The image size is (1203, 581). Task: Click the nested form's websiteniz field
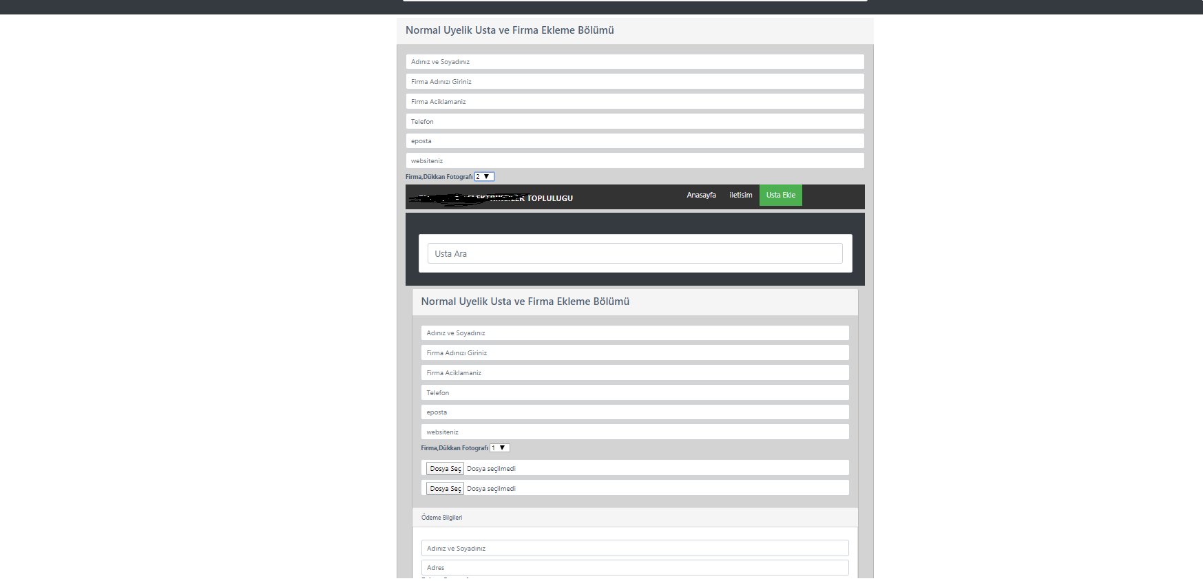tap(635, 432)
